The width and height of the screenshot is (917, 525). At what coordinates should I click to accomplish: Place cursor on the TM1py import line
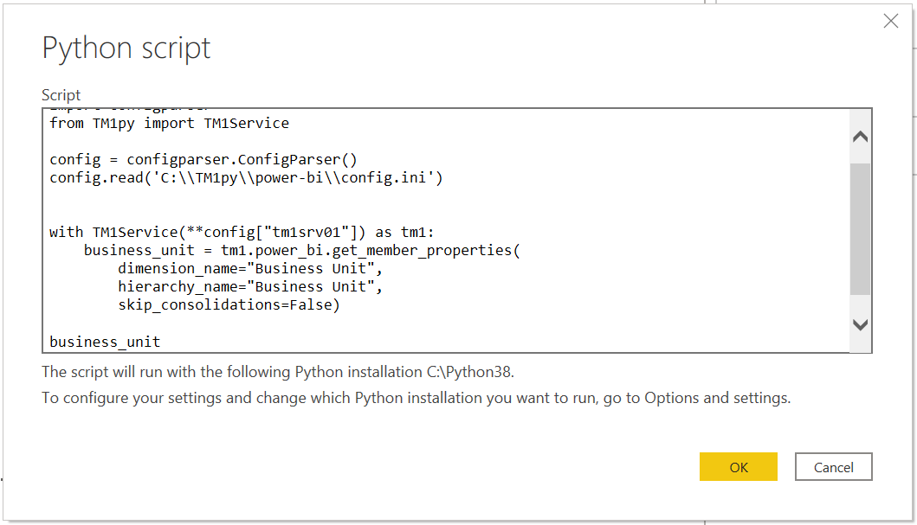pos(169,123)
